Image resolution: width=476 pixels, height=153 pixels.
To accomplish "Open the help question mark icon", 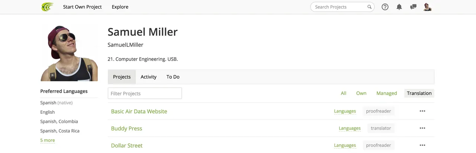I will pos(385,7).
